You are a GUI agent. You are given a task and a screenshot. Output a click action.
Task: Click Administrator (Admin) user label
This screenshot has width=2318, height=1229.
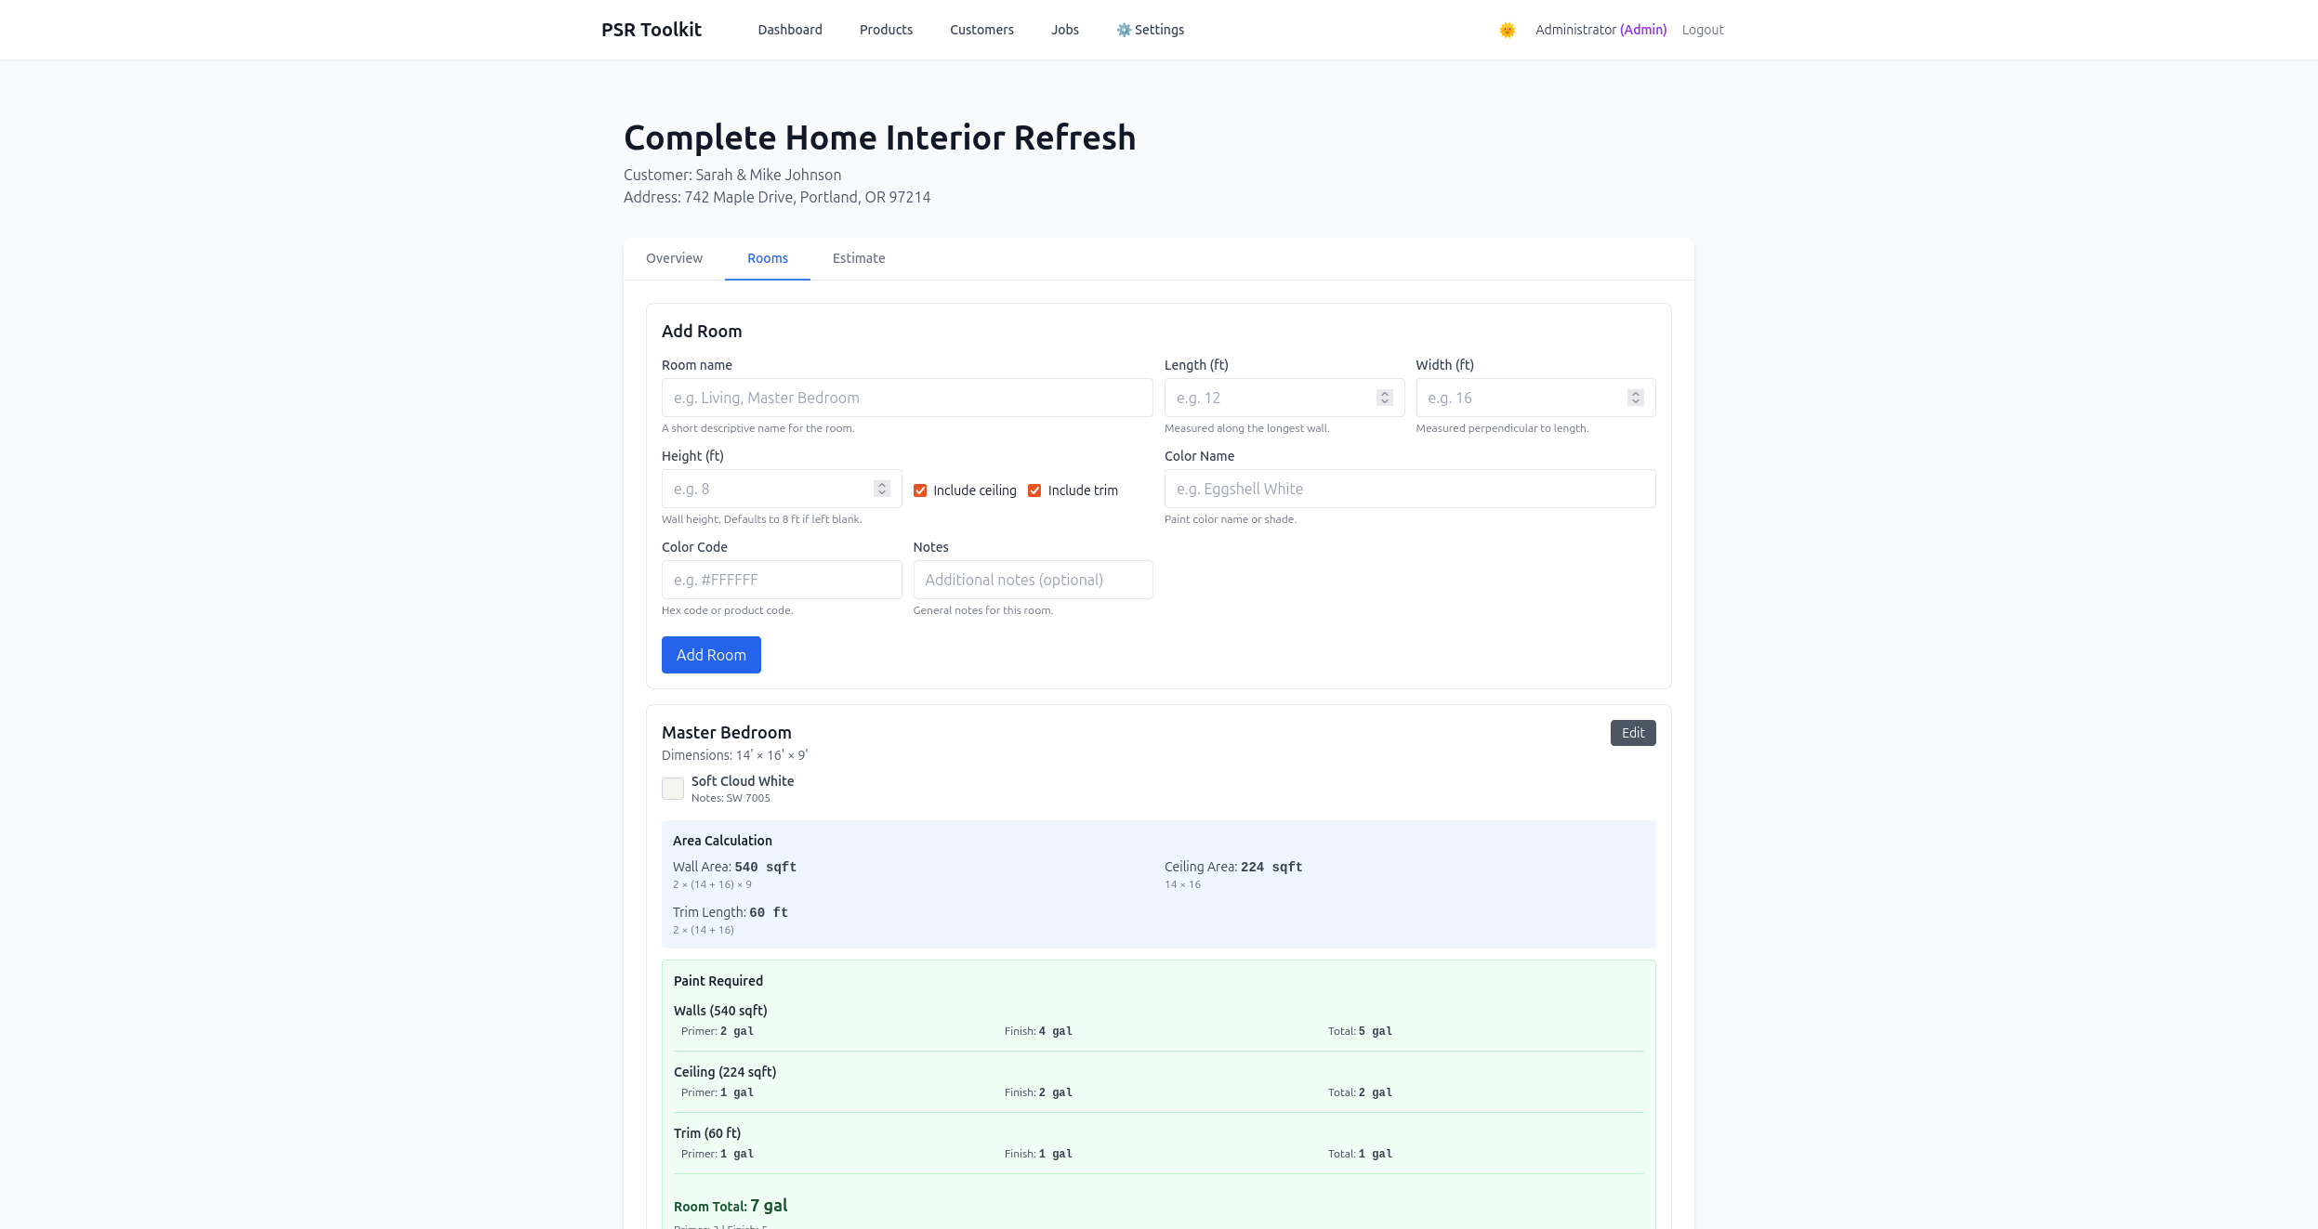click(1600, 30)
